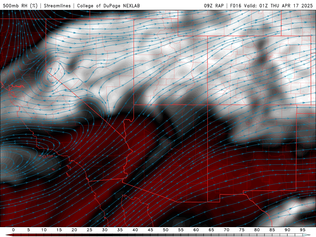Click the 25 value on color scale
The height and width of the screenshot is (237, 316).
pos(90,230)
